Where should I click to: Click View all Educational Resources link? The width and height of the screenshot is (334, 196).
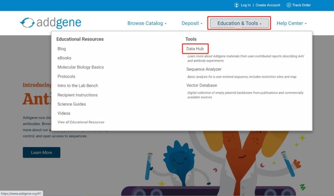(81, 122)
